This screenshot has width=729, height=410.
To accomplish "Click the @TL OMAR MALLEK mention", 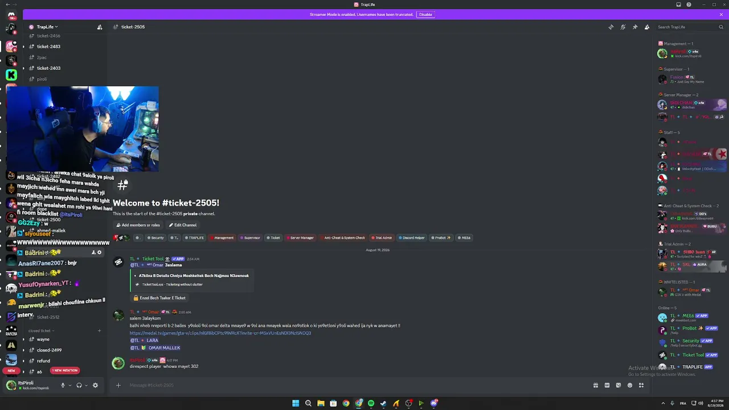I will click(155, 348).
